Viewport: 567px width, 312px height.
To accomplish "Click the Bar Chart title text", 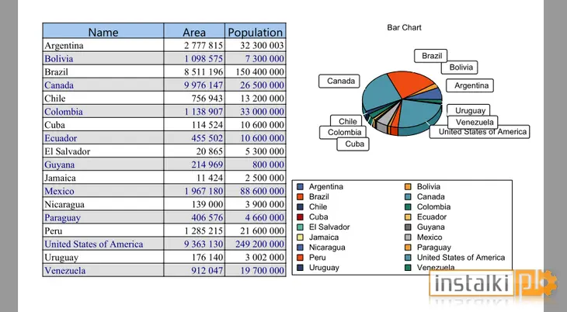I will coord(404,27).
